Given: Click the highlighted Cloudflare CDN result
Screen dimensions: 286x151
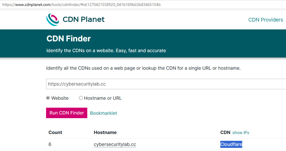Looking at the screenshot, I should point(231,144).
